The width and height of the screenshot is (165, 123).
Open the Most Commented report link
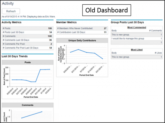click(x=137, y=27)
